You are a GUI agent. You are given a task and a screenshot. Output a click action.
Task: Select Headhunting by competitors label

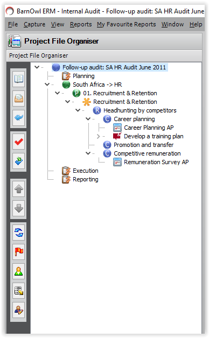tap(140, 110)
